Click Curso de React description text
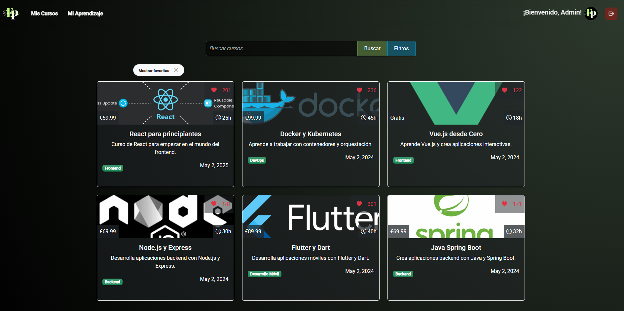624x311 pixels. click(165, 148)
